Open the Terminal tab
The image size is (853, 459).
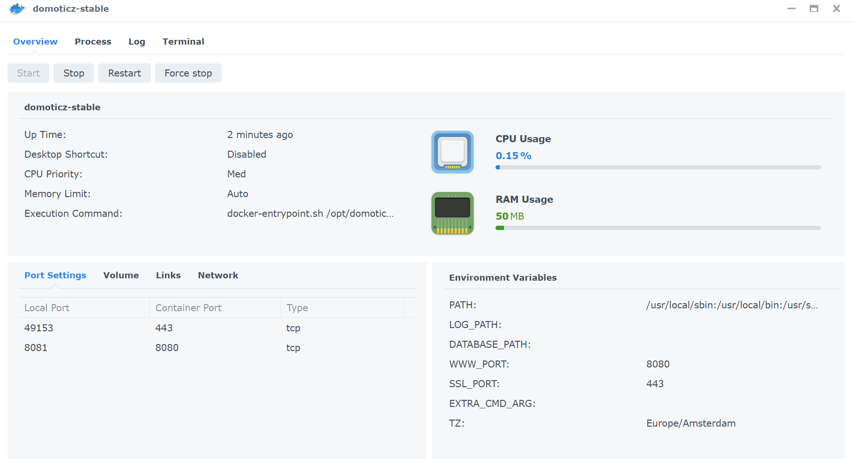pos(183,41)
